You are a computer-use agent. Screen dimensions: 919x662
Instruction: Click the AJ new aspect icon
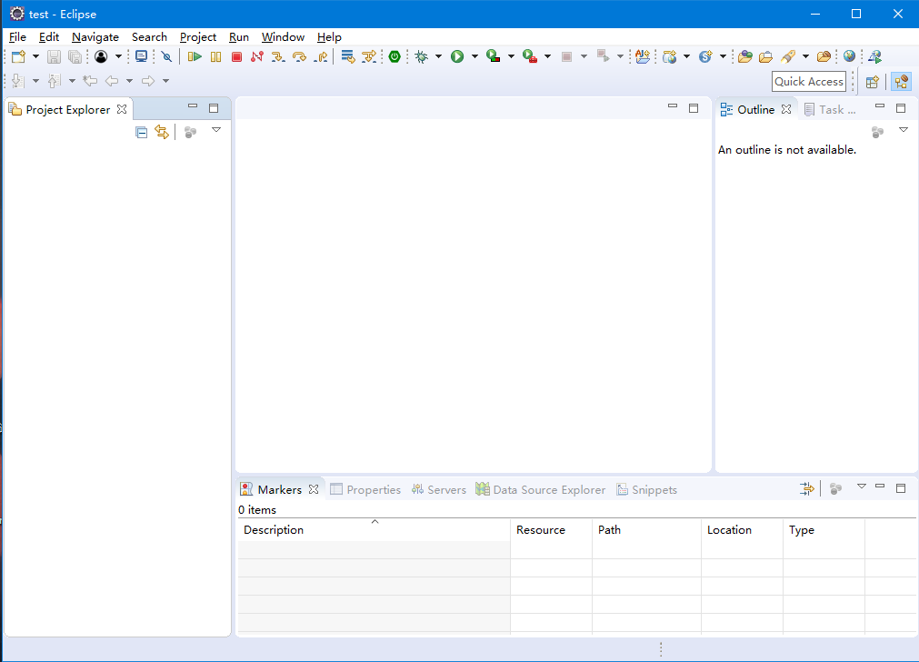[643, 56]
